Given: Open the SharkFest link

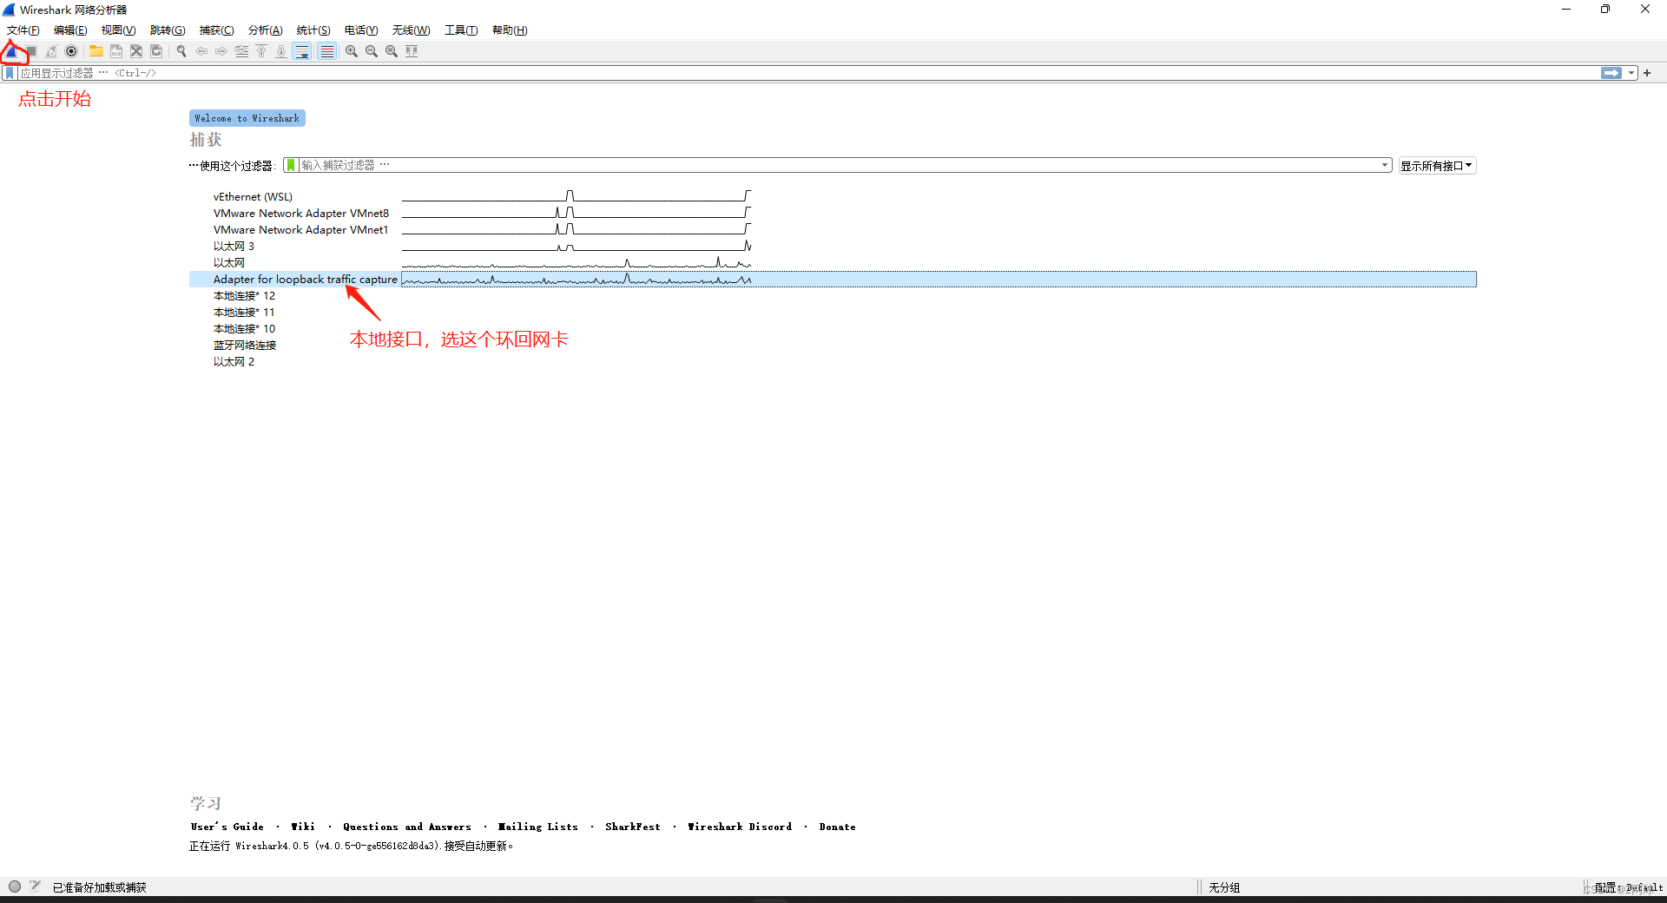Looking at the screenshot, I should coord(632,827).
